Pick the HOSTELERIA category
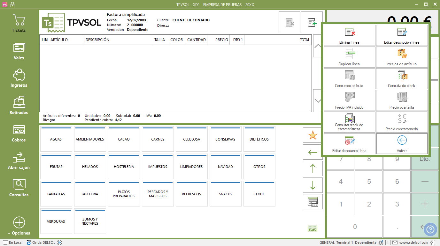Image resolution: width=440 pixels, height=246 pixels. coord(124,167)
